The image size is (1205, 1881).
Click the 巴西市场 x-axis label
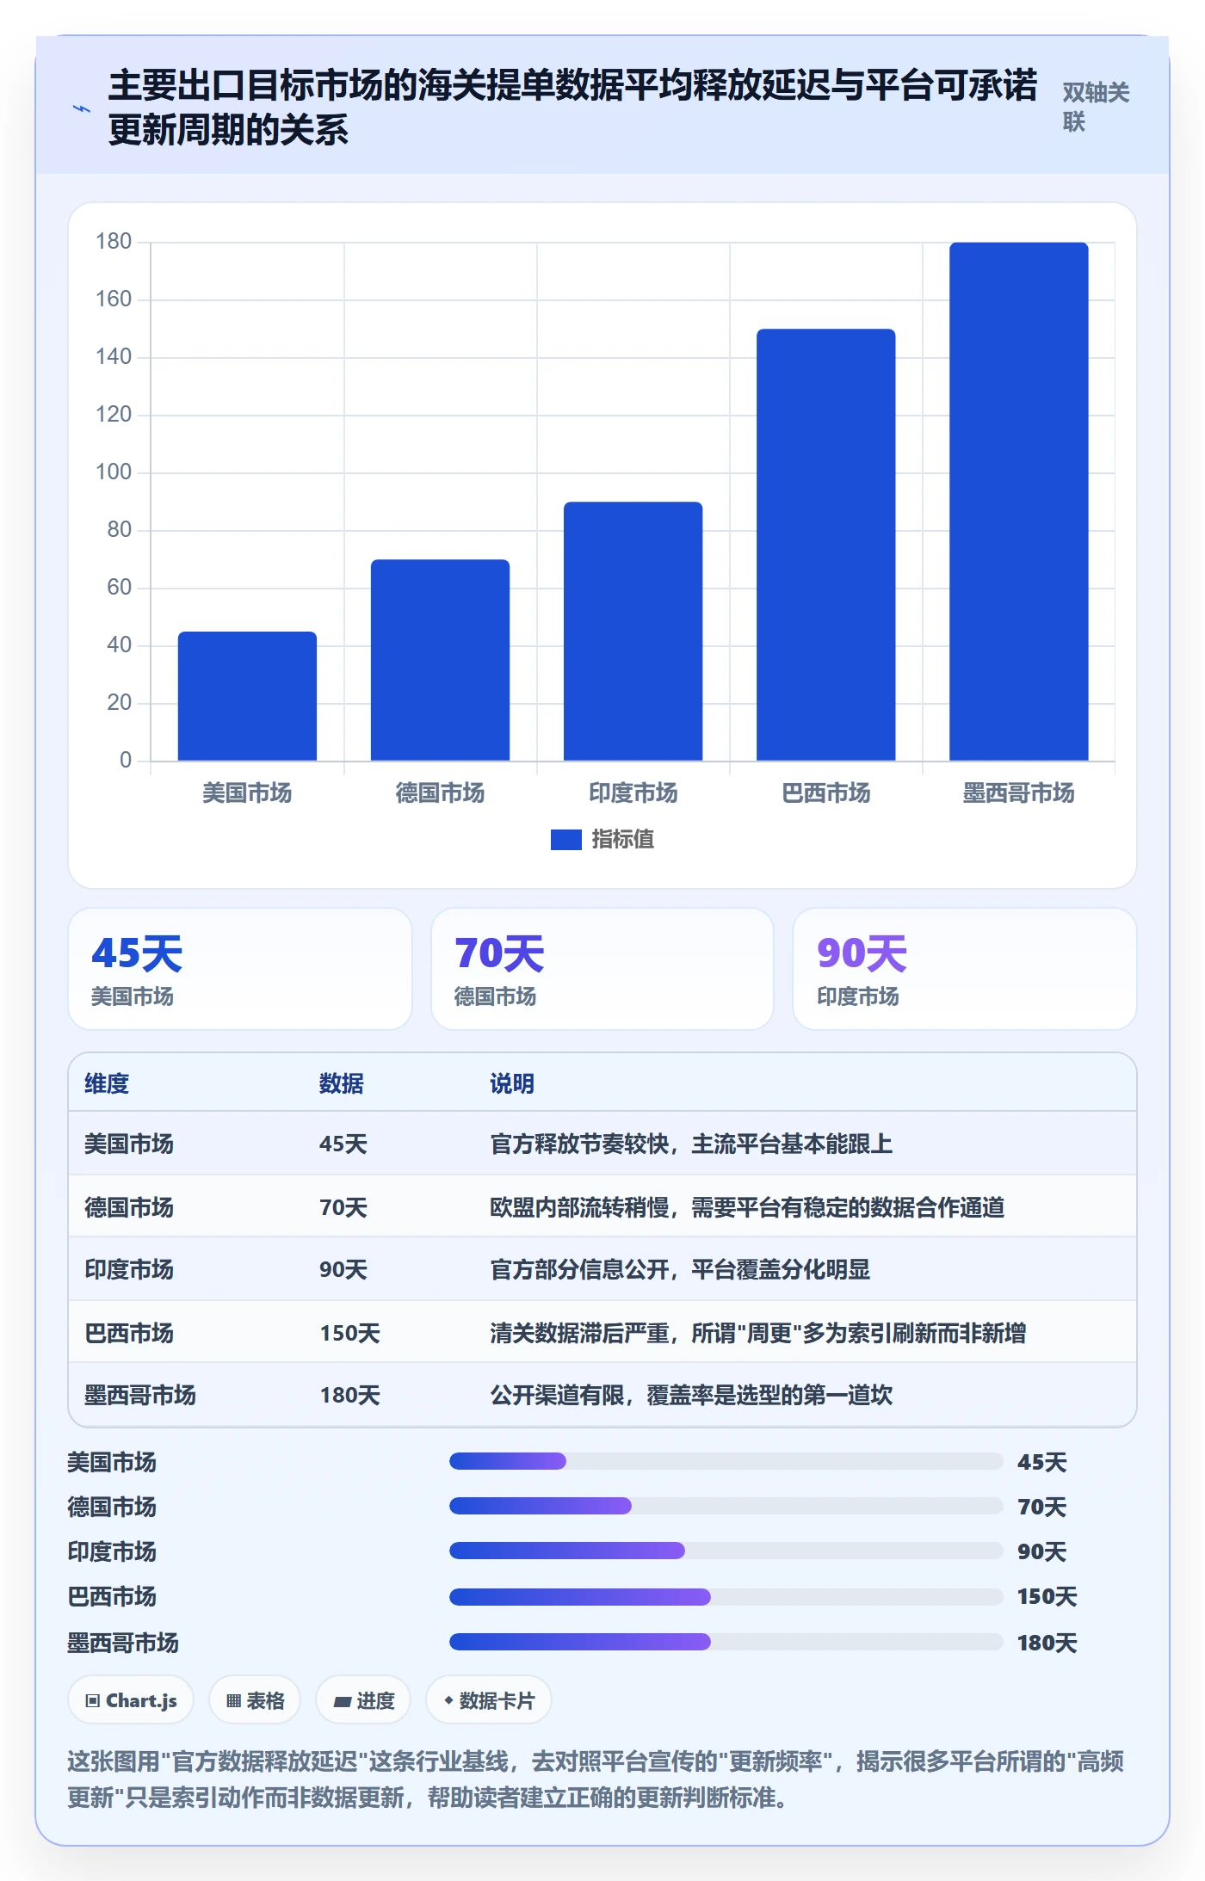(825, 792)
